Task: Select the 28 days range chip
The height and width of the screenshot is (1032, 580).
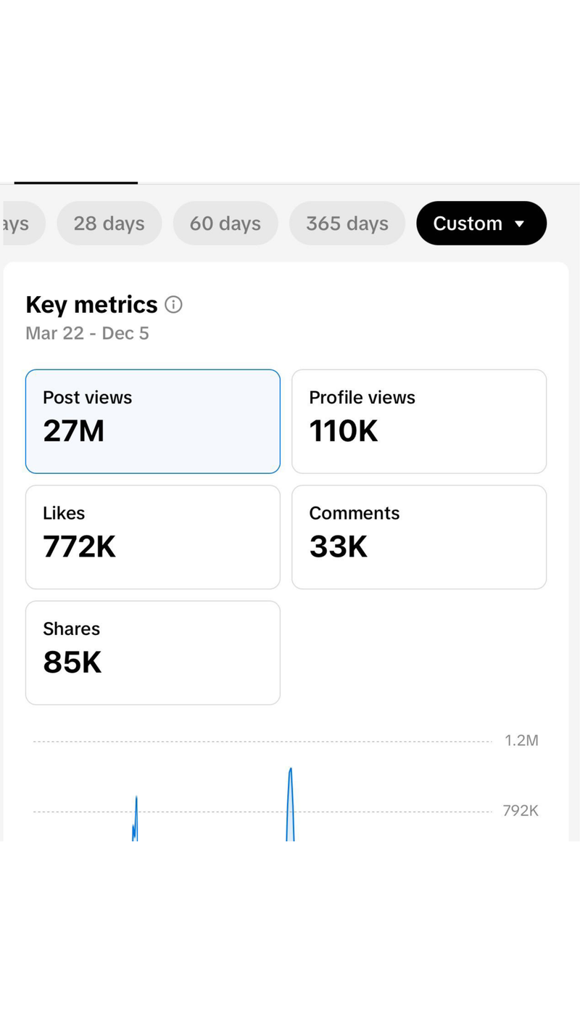Action: pyautogui.click(x=109, y=224)
